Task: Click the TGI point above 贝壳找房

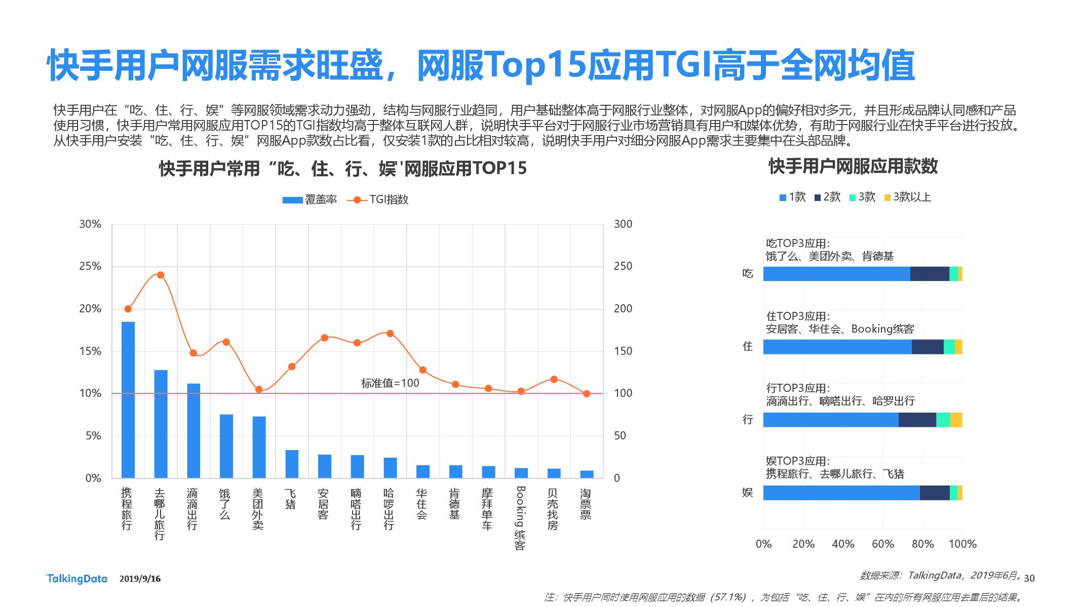Action: [x=554, y=379]
